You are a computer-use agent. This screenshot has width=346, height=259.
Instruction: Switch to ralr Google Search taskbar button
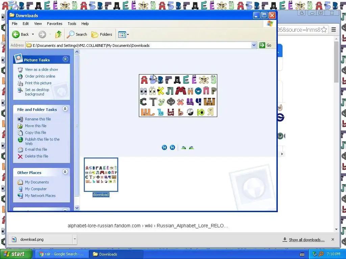tap(61, 254)
